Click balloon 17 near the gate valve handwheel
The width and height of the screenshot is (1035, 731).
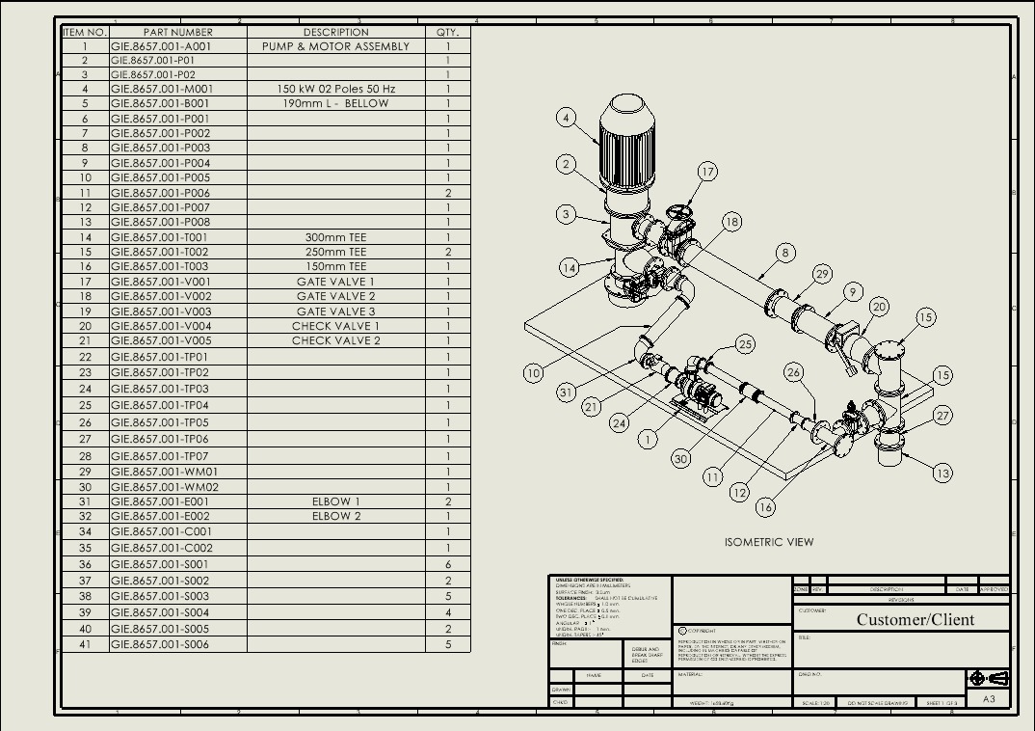(707, 172)
